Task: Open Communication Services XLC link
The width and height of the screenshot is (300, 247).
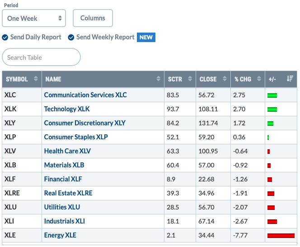Action: coord(85,95)
